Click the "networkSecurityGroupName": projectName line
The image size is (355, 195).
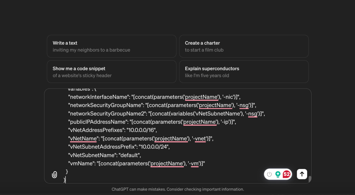pos(162,105)
